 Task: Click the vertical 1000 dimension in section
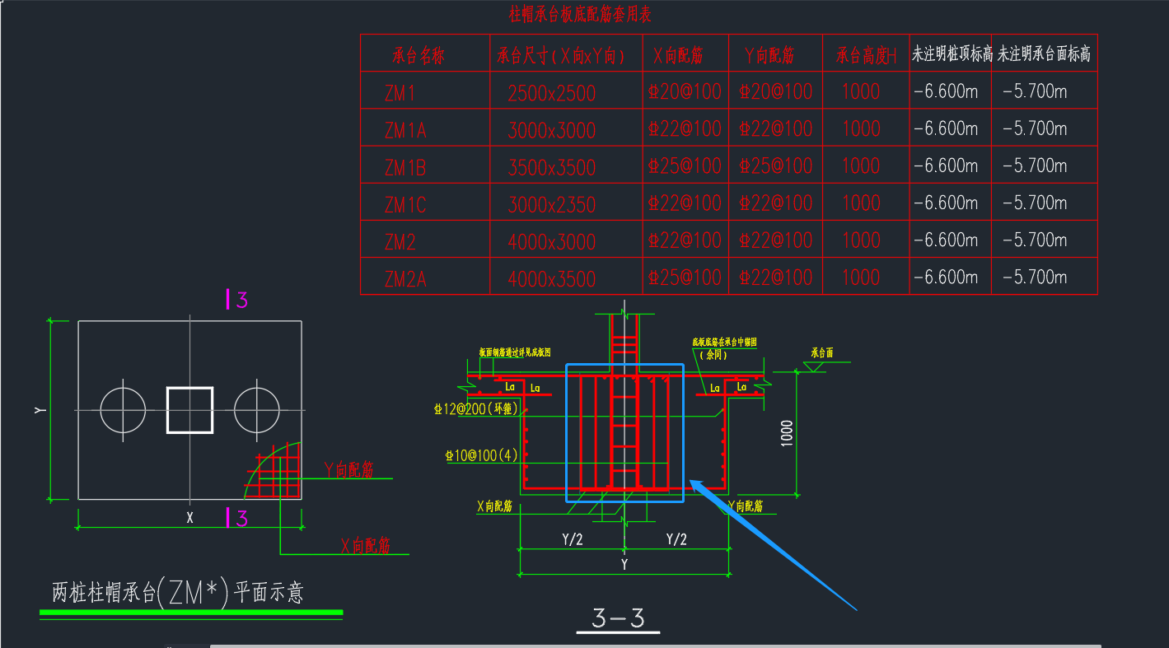click(x=788, y=433)
